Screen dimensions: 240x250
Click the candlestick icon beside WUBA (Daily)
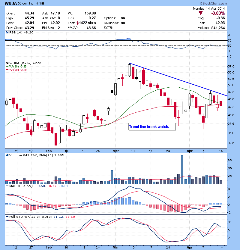pyautogui.click(x=7, y=63)
